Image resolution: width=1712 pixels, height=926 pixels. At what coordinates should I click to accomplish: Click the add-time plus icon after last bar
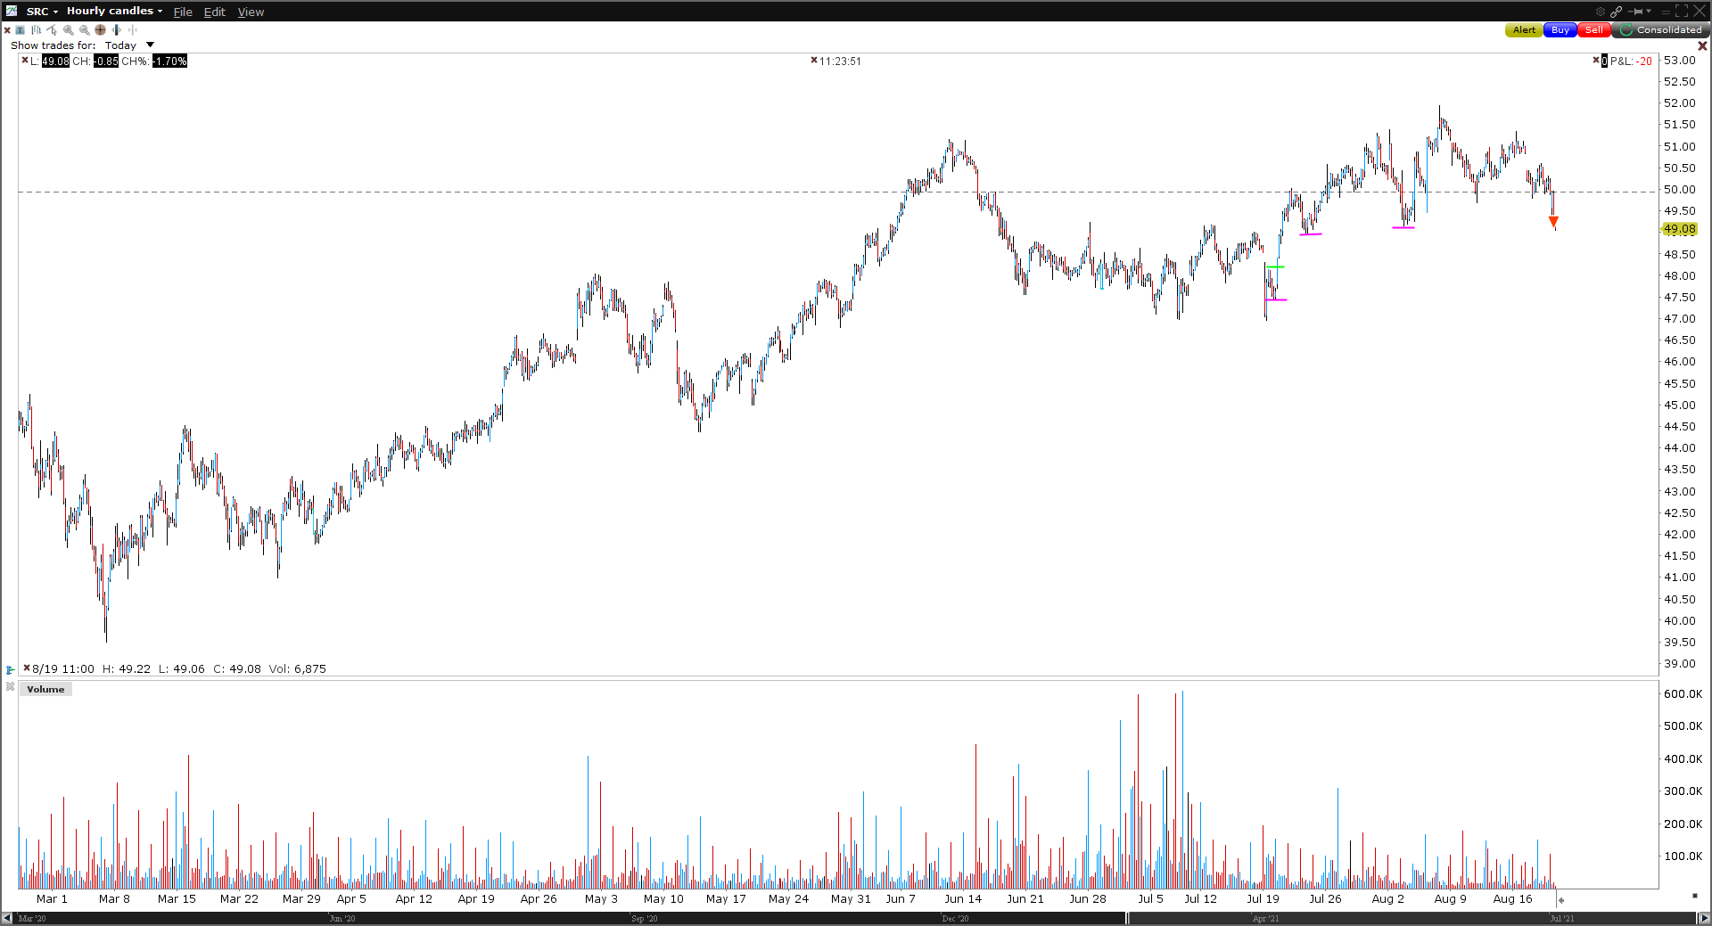click(1561, 900)
